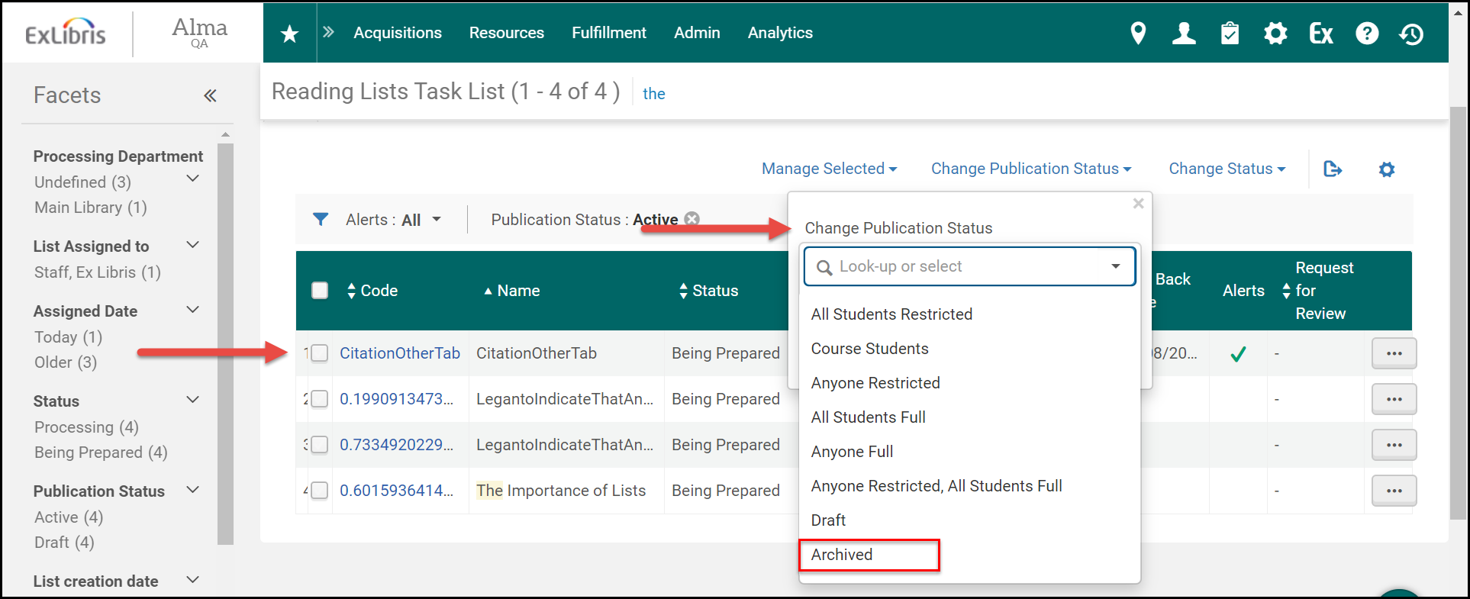Open the user profile icon
Screen dimensions: 1470x599
click(x=1184, y=34)
